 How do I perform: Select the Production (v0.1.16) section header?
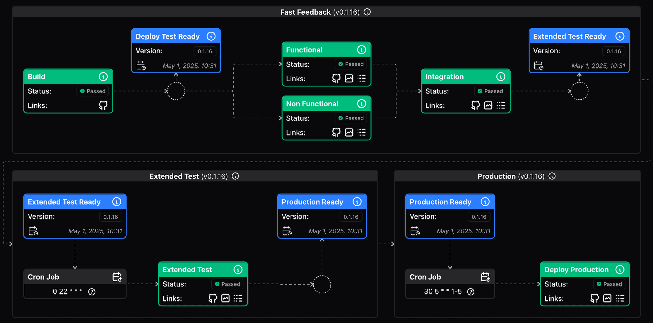[x=517, y=176]
